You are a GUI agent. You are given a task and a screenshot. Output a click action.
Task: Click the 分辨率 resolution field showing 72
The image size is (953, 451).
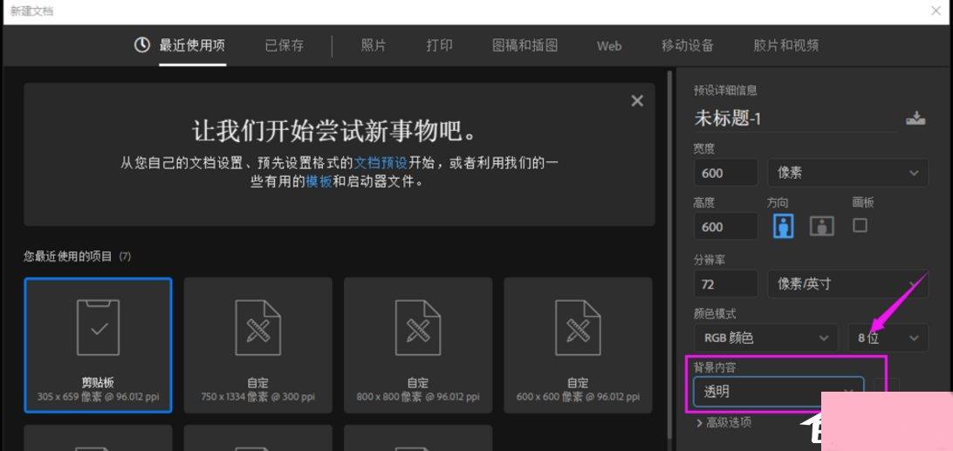click(x=726, y=284)
